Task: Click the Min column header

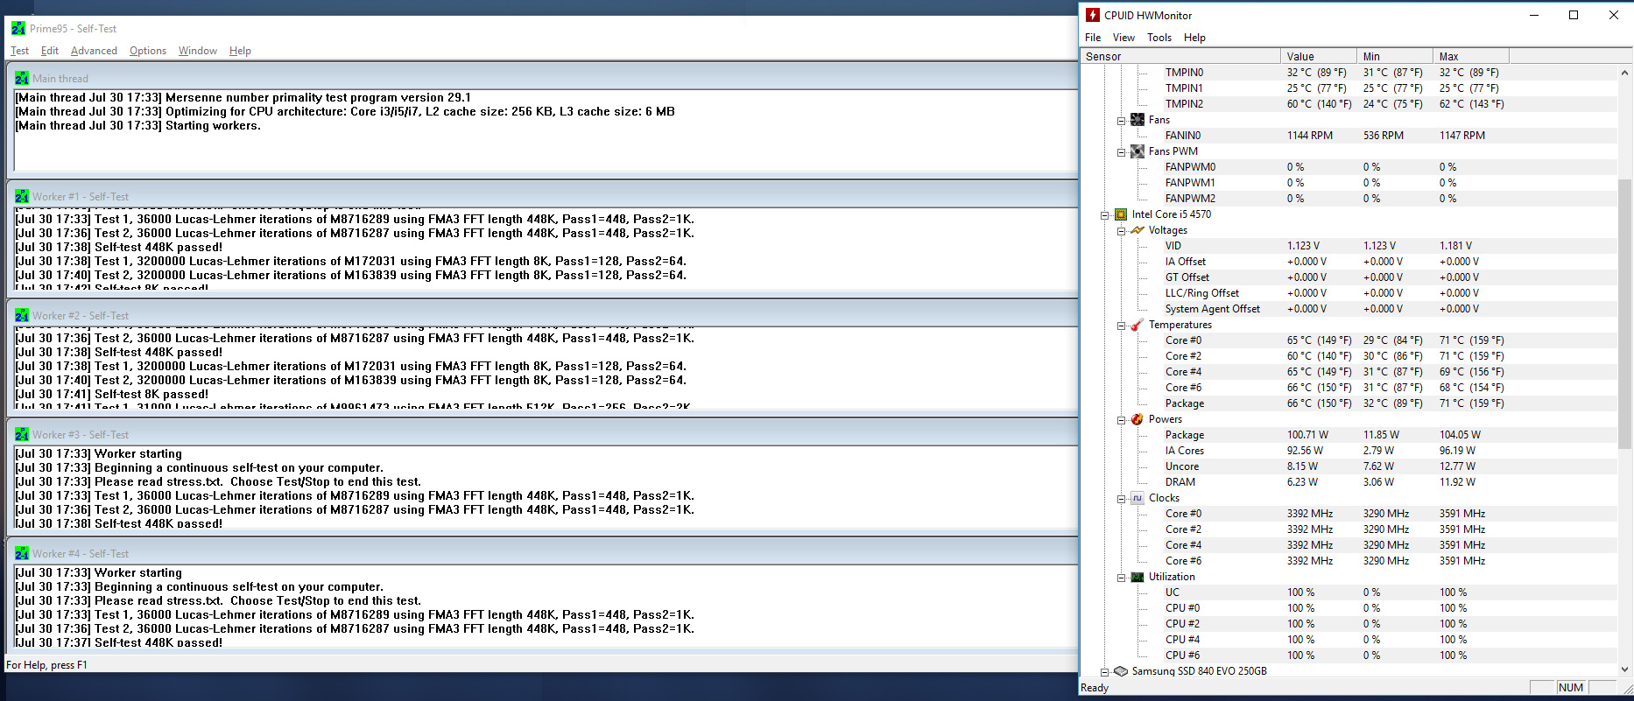Action: coord(1394,56)
